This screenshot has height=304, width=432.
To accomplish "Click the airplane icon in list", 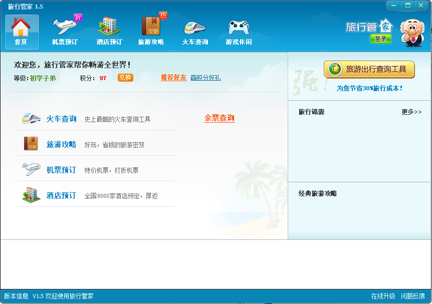I will click(x=31, y=169).
